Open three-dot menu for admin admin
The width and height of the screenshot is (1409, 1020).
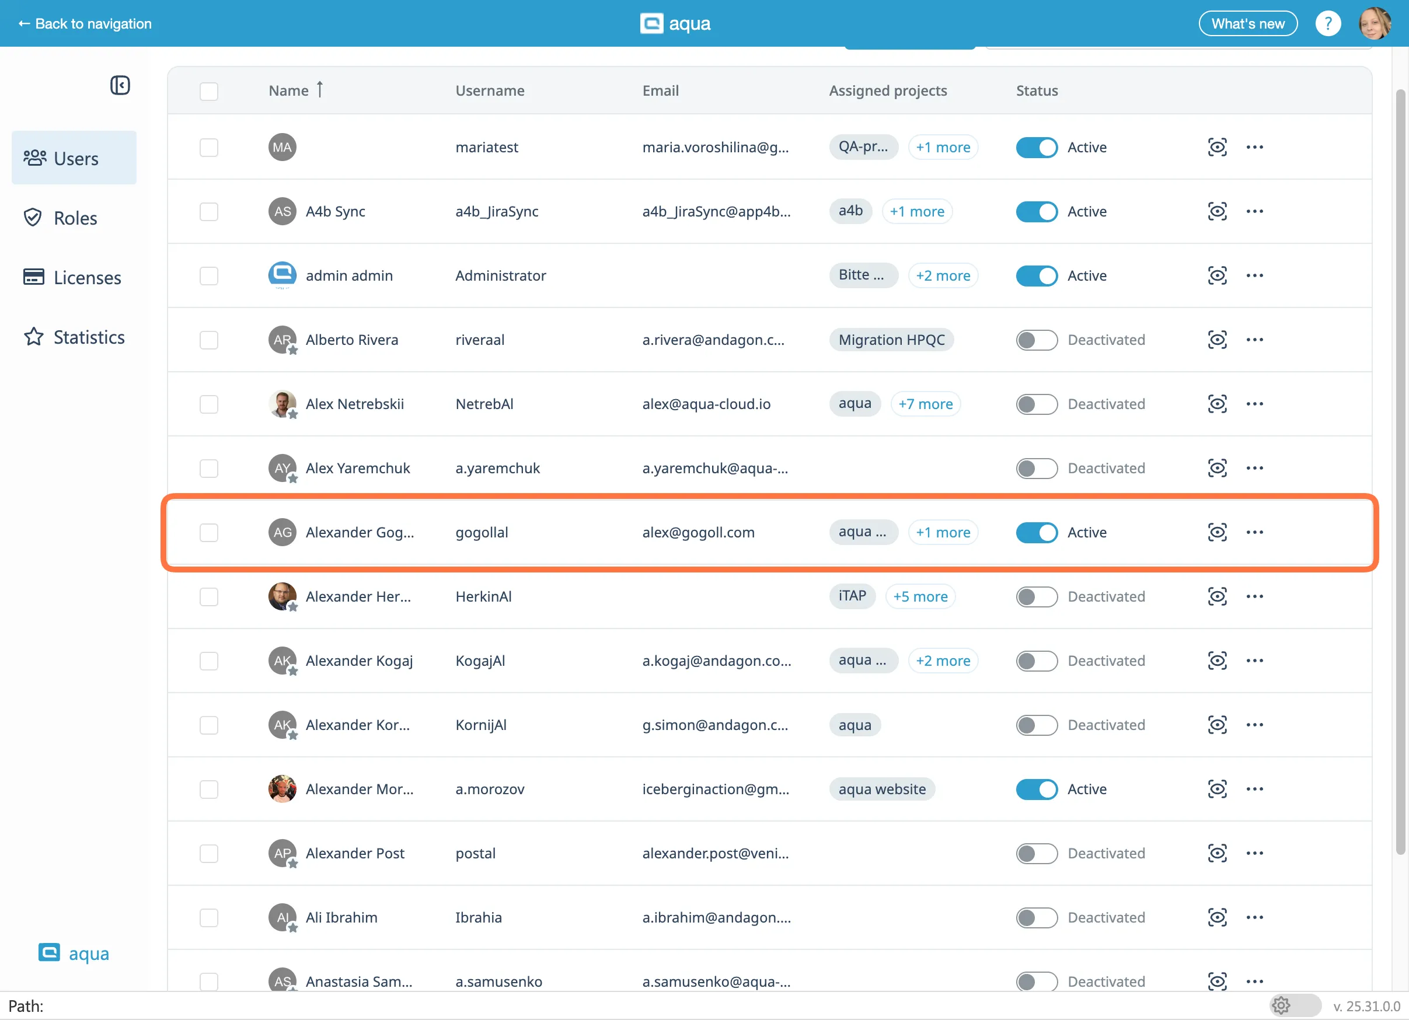tap(1254, 276)
